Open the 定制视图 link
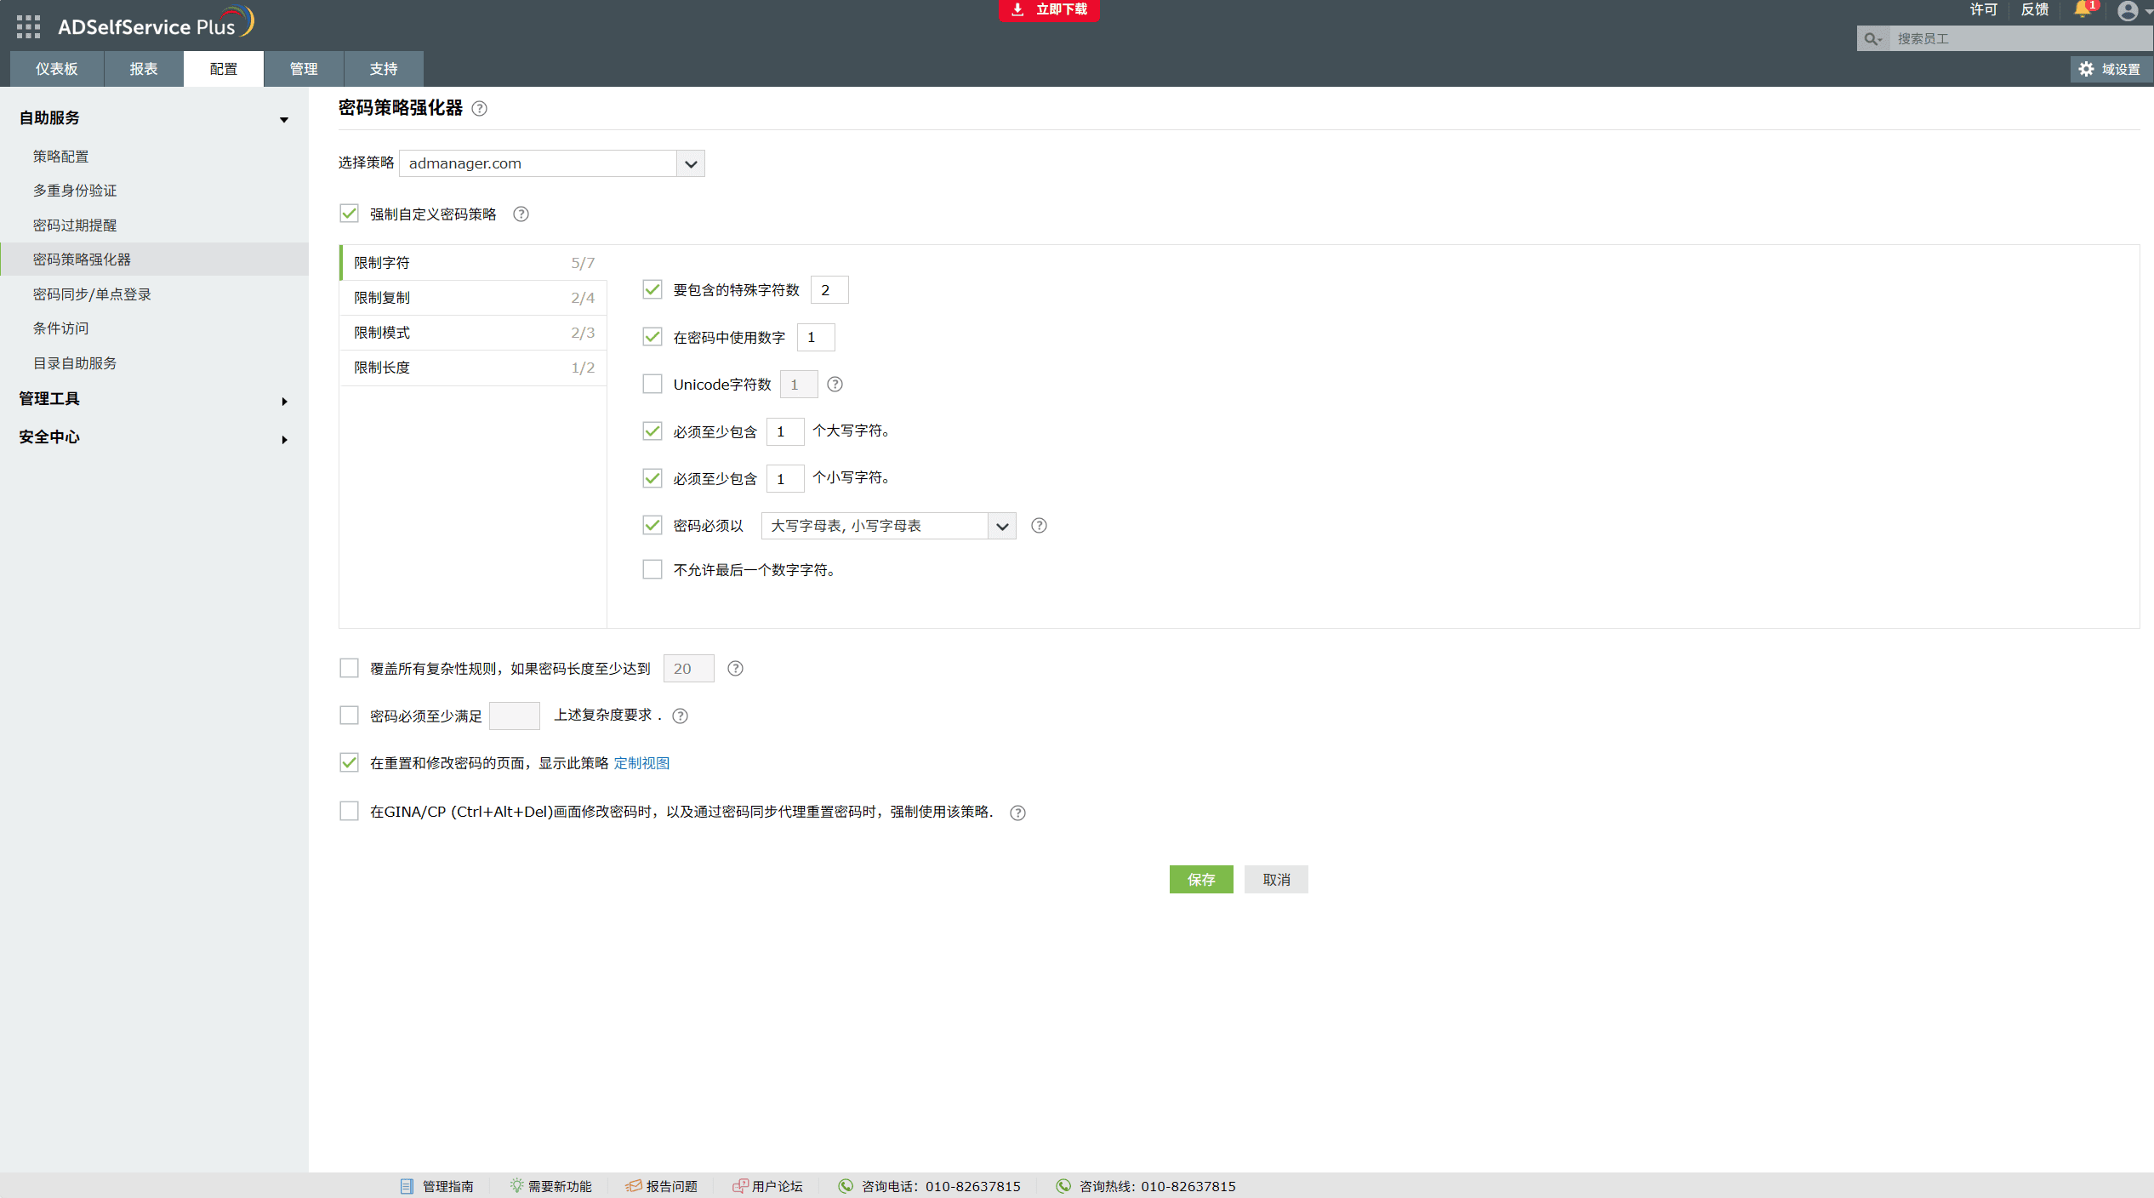Image resolution: width=2154 pixels, height=1198 pixels. (641, 763)
